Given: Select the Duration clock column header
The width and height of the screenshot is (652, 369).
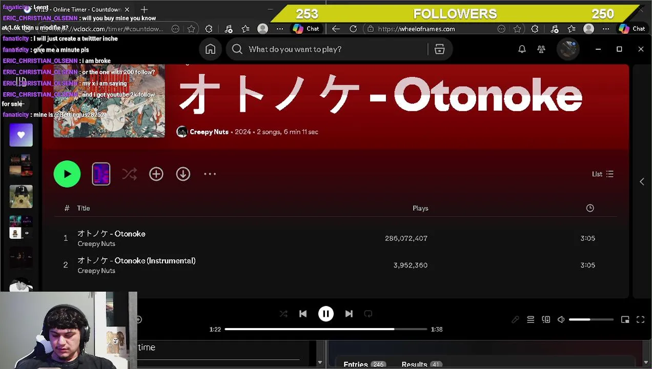Looking at the screenshot, I should [590, 208].
